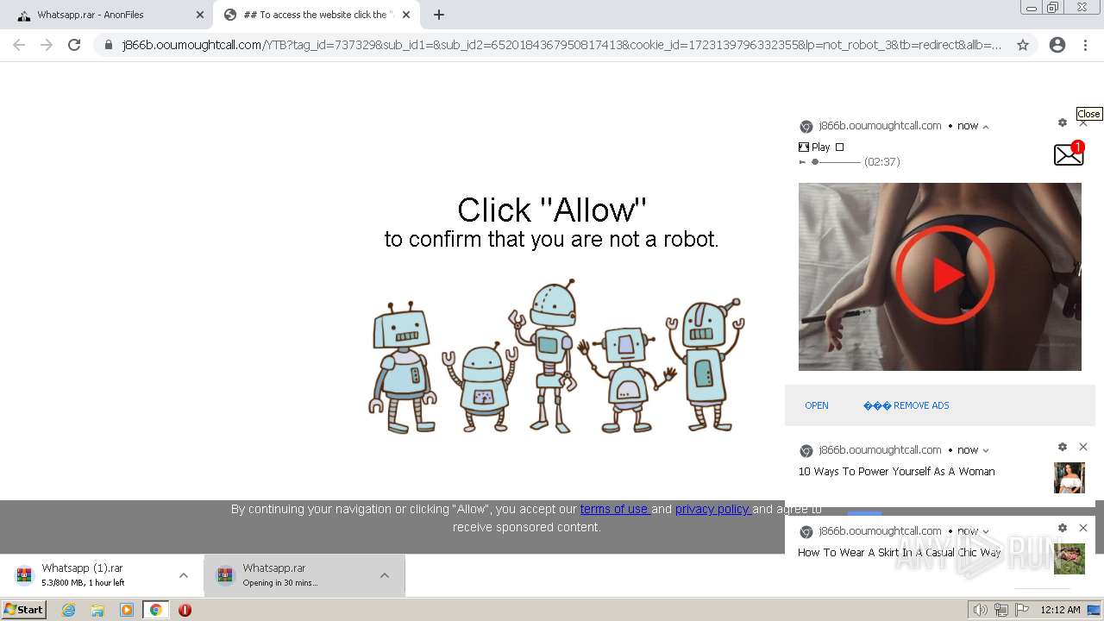This screenshot has height=621, width=1104.
Task: Open the Action Center flag icon
Action: 1021,610
